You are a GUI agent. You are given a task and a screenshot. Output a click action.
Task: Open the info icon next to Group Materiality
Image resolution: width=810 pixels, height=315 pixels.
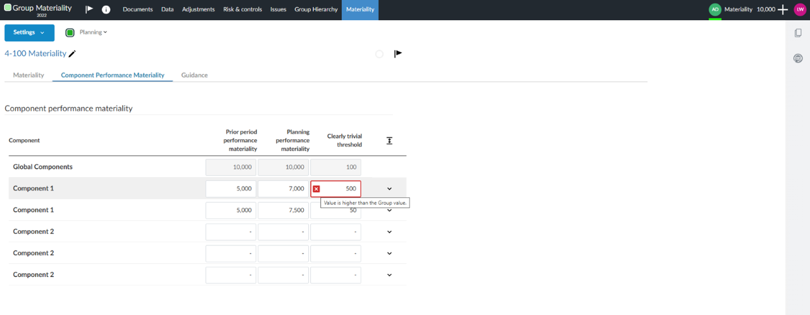(106, 9)
